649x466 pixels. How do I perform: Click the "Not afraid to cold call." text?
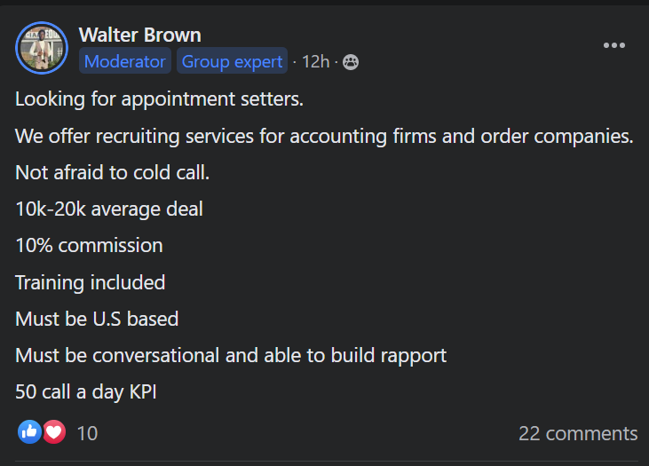(x=113, y=172)
